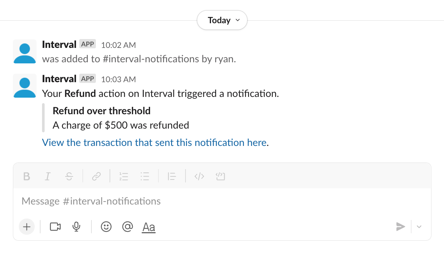The height and width of the screenshot is (255, 444).
Task: Open the transaction notification link
Action: (x=154, y=143)
